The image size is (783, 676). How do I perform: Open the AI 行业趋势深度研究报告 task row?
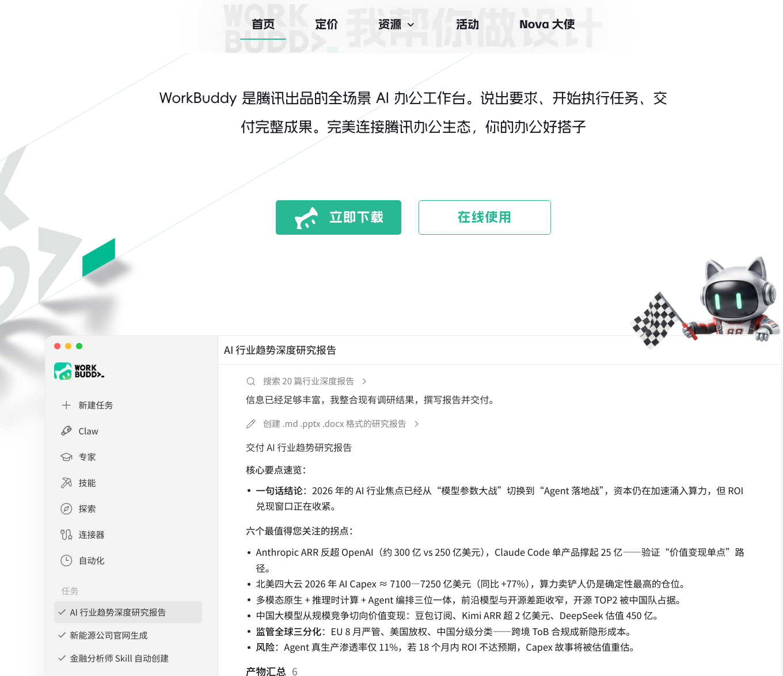[x=128, y=612]
